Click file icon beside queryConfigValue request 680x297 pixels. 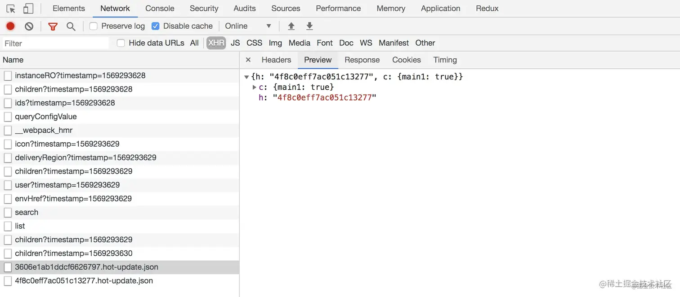coord(8,117)
